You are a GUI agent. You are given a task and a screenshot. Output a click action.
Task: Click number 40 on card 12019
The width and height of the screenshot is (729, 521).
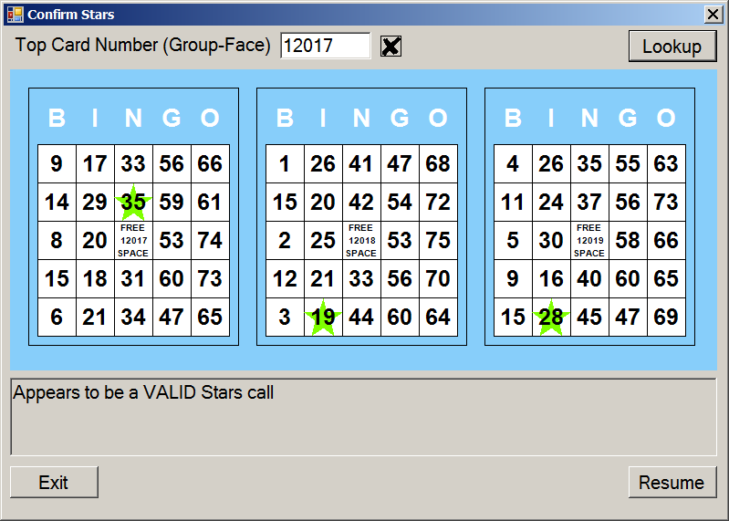589,279
